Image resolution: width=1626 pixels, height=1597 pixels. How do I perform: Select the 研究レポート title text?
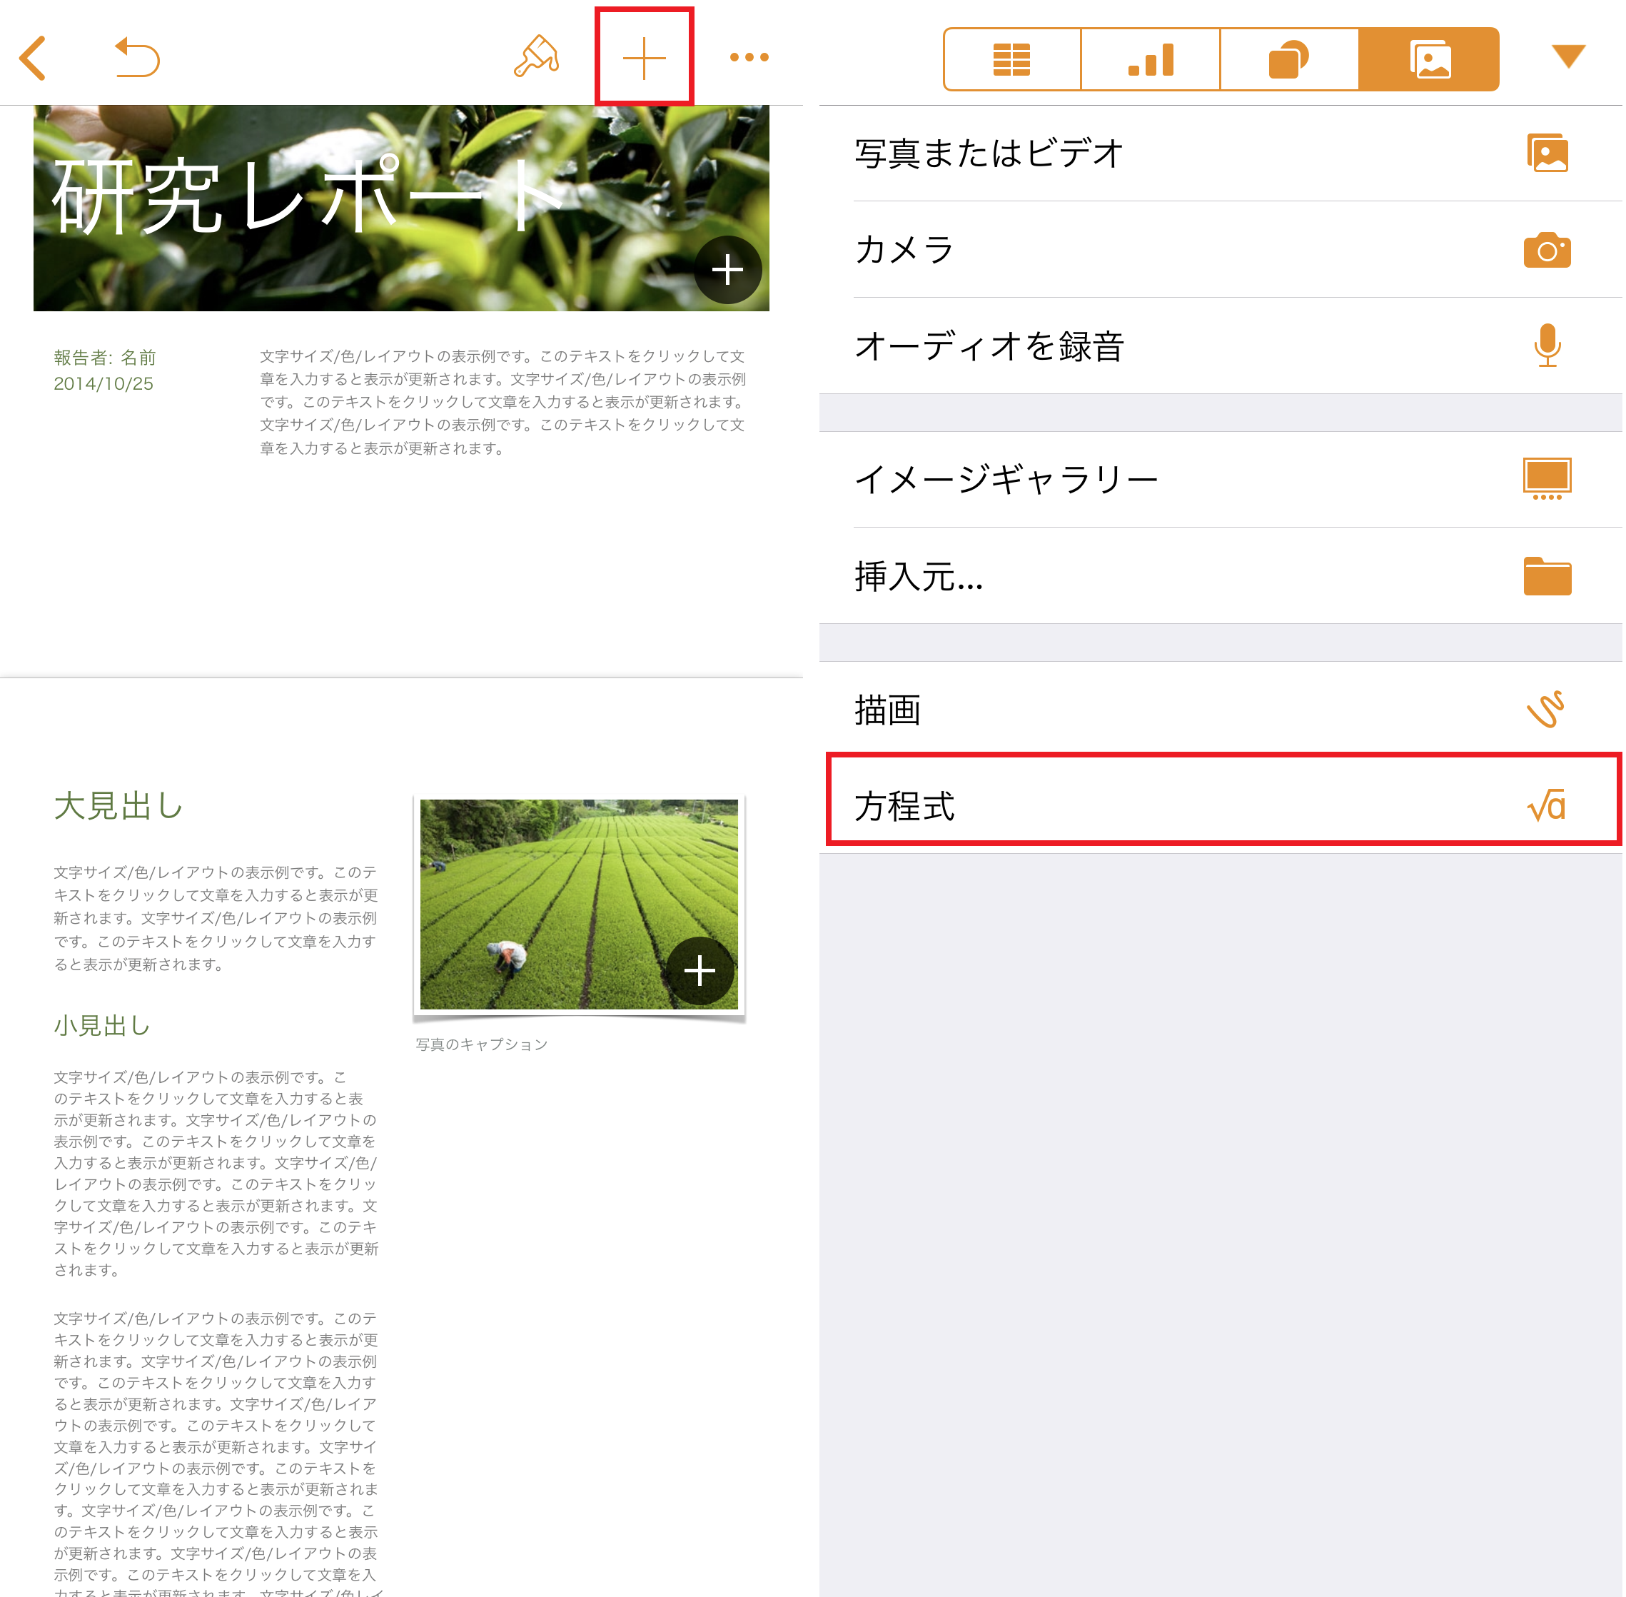tap(306, 197)
